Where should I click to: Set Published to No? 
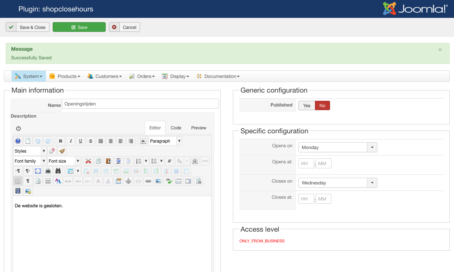point(322,105)
